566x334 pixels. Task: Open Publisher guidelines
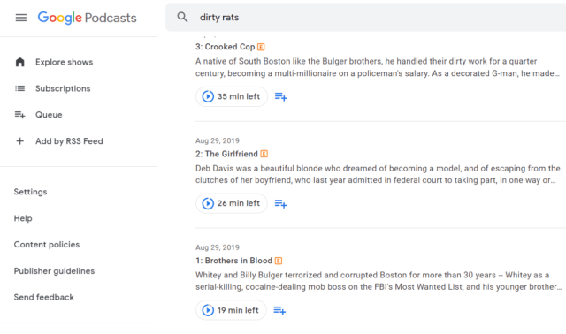pyautogui.click(x=54, y=271)
